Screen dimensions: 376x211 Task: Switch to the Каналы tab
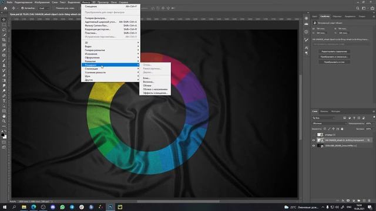coord(324,111)
